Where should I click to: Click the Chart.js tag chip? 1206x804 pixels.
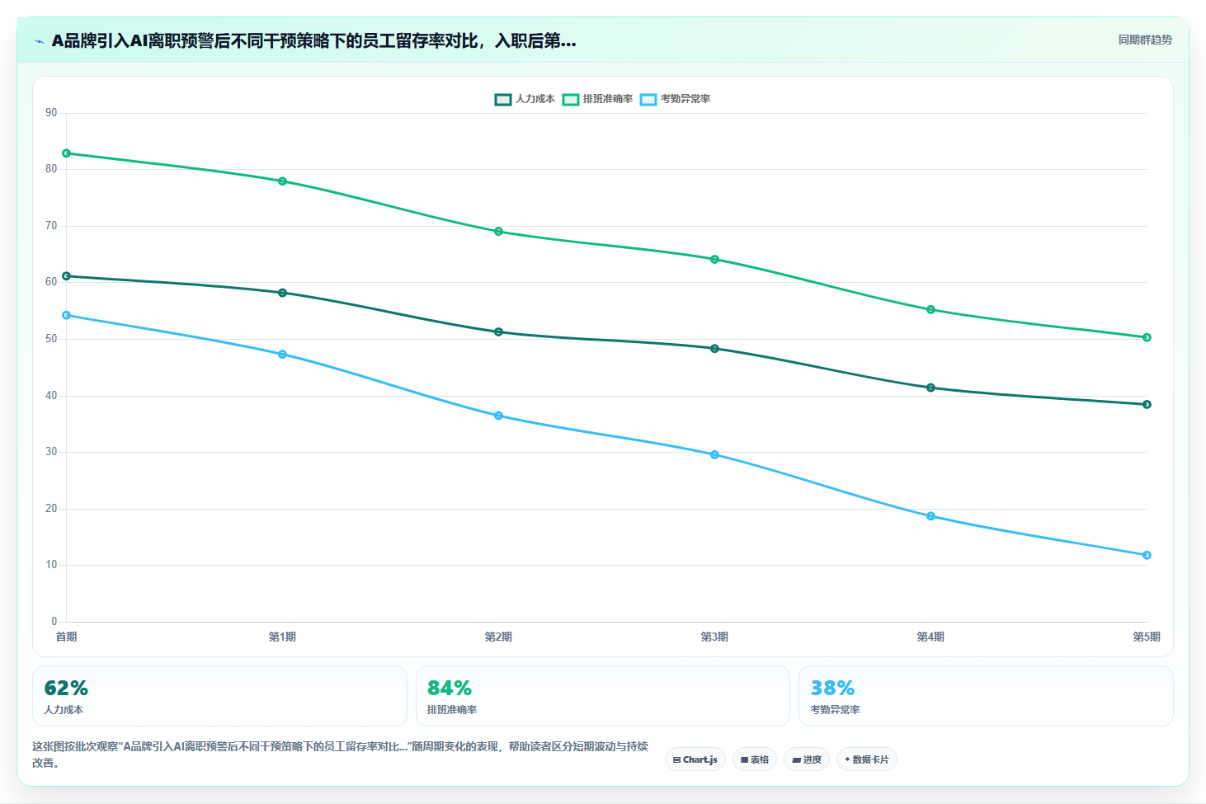coord(695,759)
